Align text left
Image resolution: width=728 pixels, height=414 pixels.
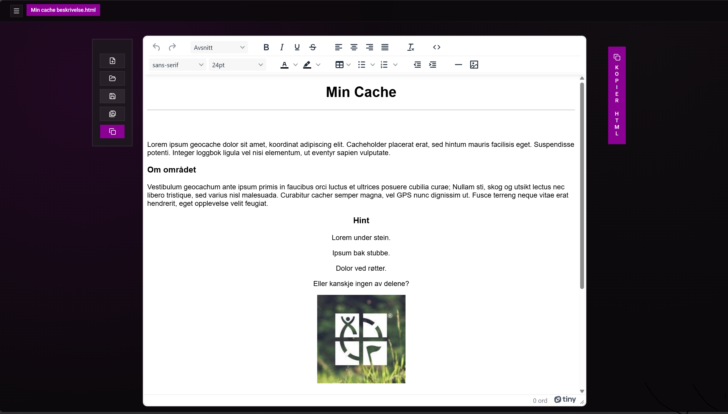338,47
